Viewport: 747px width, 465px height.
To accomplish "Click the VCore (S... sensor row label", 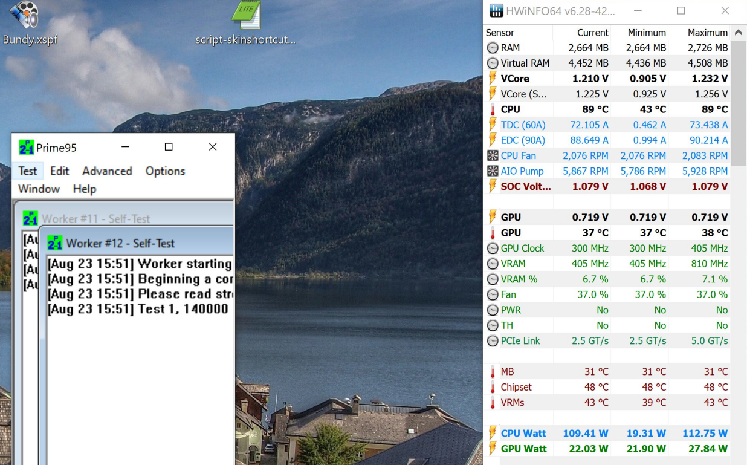I will [x=523, y=94].
